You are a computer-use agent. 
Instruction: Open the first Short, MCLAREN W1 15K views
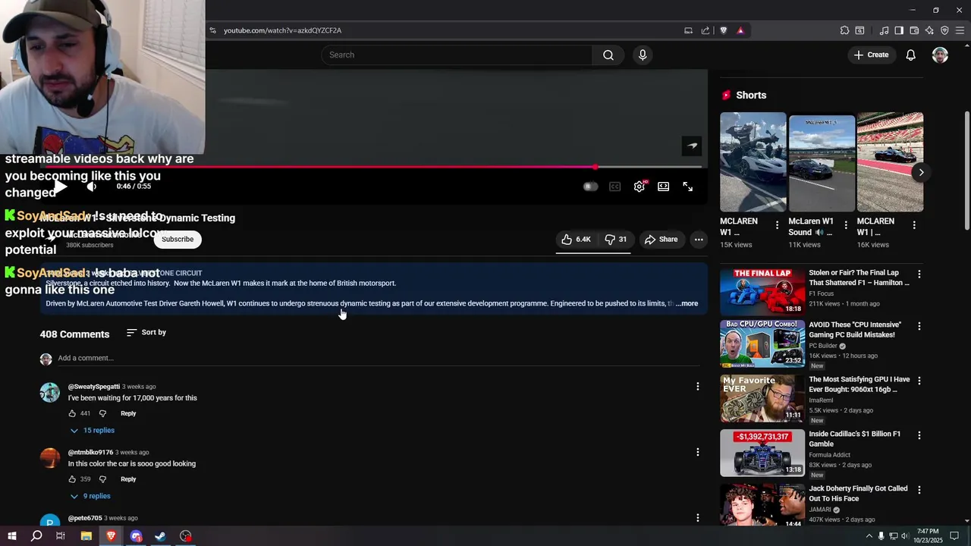pos(753,162)
